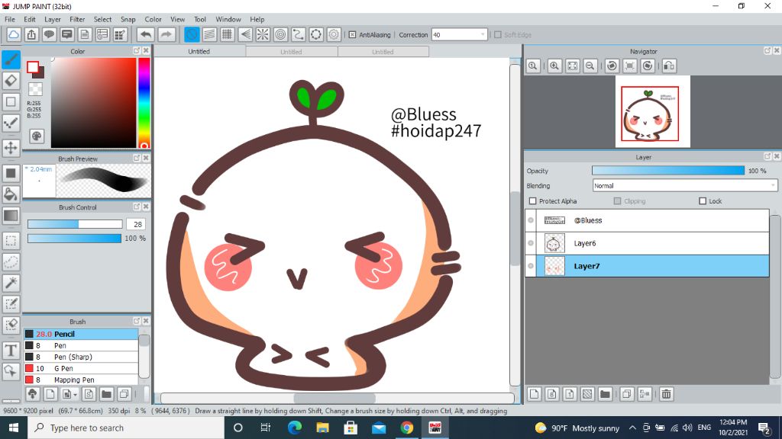Fit canvas to window in Navigator
Viewport: 782px width, 439px height.
click(x=573, y=66)
